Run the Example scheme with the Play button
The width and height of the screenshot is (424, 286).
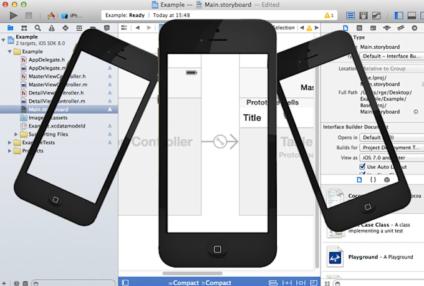(x=13, y=16)
